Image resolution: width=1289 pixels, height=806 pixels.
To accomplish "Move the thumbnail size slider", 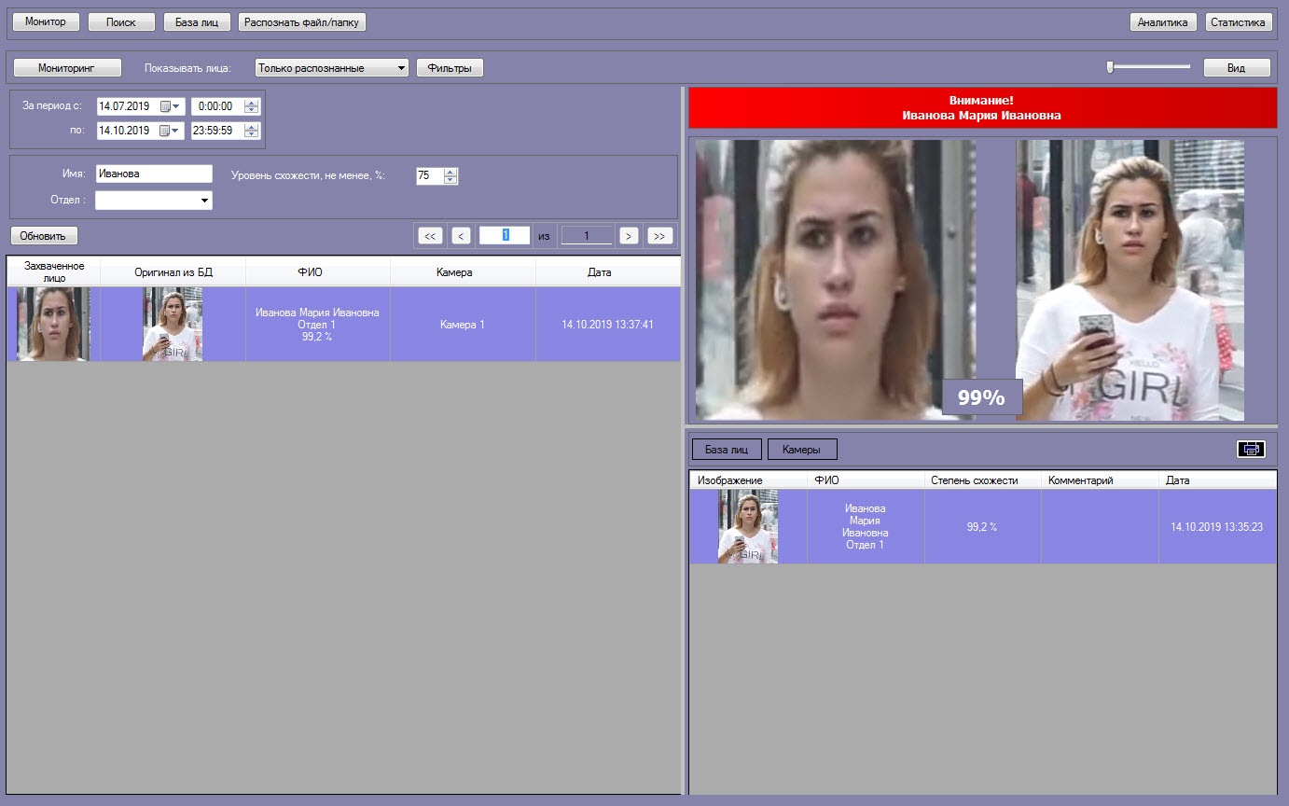I will 1110,66.
